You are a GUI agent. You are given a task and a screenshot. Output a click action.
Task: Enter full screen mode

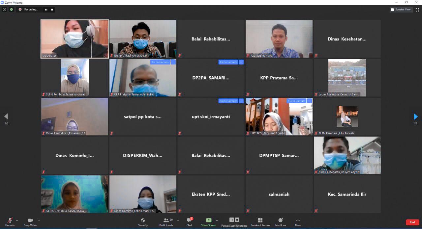coord(417,10)
